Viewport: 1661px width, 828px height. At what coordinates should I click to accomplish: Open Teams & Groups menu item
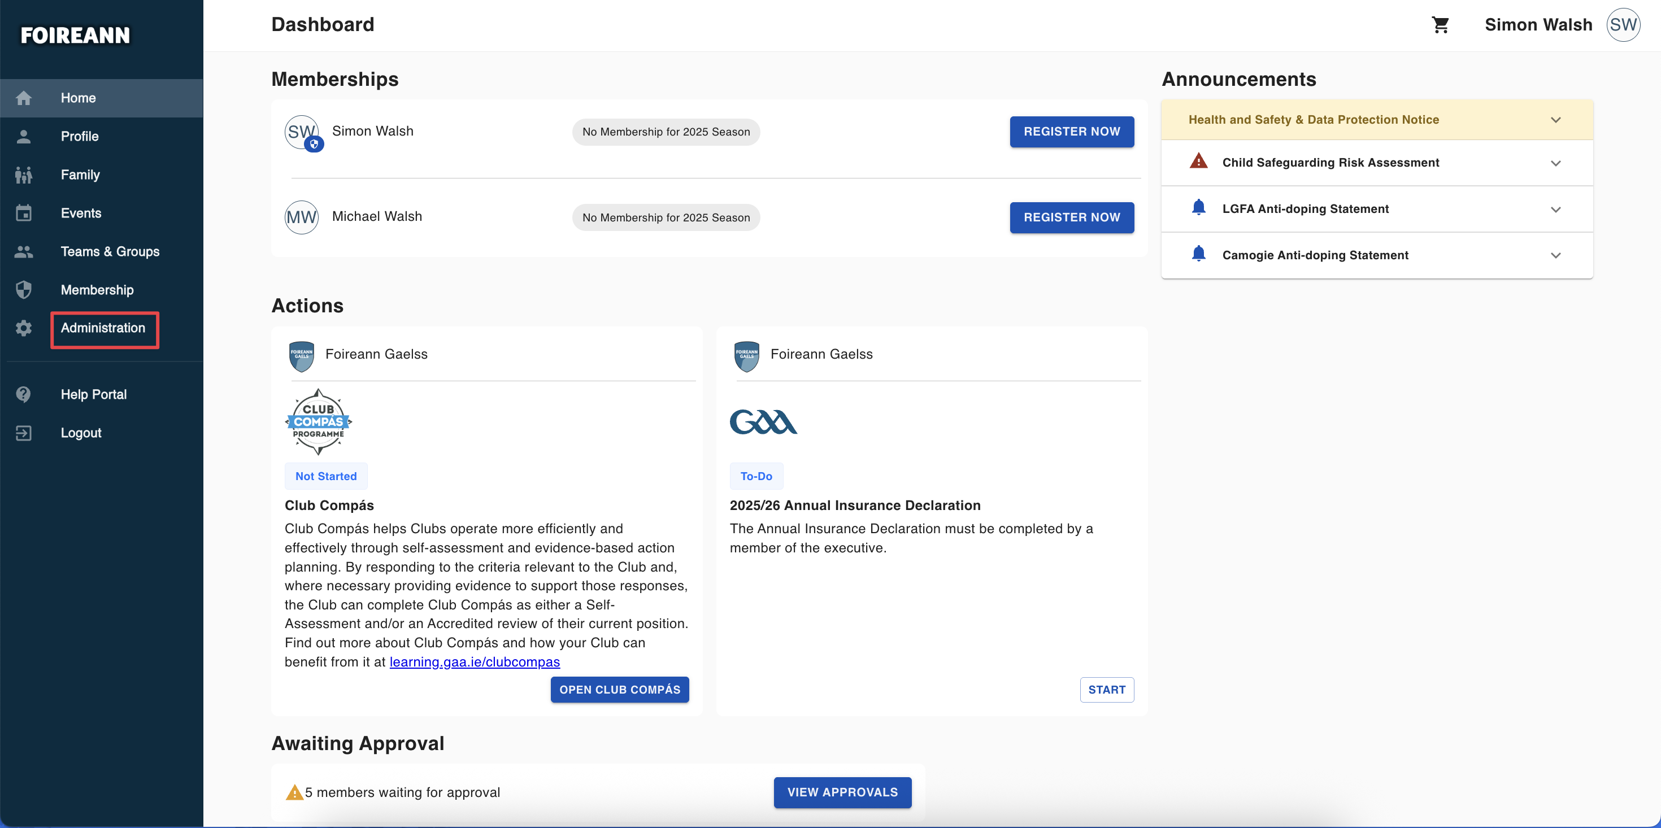[x=110, y=251]
